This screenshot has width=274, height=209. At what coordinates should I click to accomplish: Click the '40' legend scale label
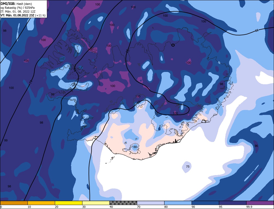[111, 207]
